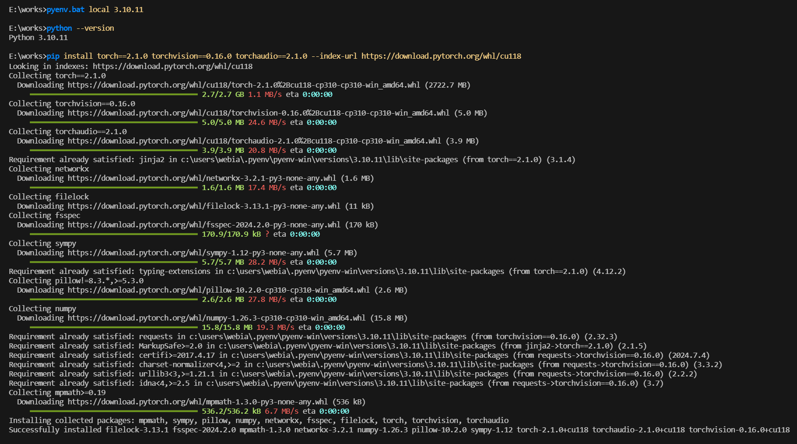797x444 pixels.
Task: Open the sympy-1.12 wheel download URL
Action: coord(194,253)
